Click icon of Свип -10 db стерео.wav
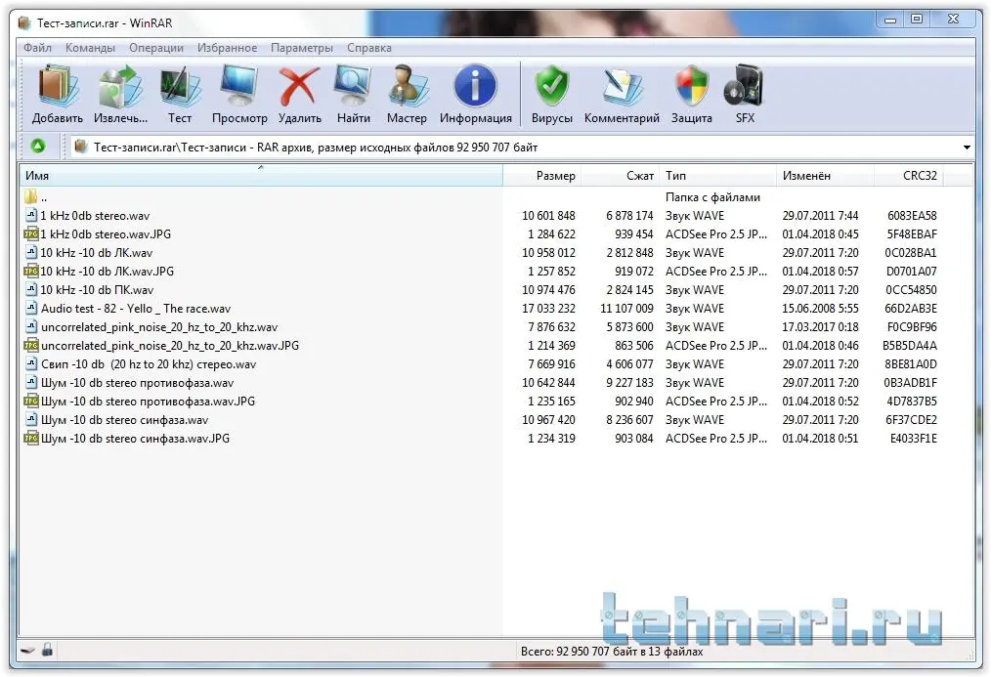Viewport: 991px width, 677px height. tap(31, 363)
